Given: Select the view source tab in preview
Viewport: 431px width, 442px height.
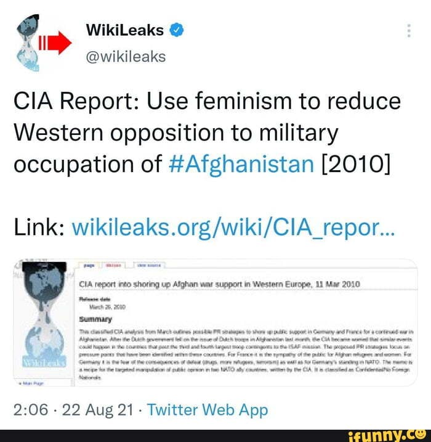Looking at the screenshot, I should (x=149, y=265).
